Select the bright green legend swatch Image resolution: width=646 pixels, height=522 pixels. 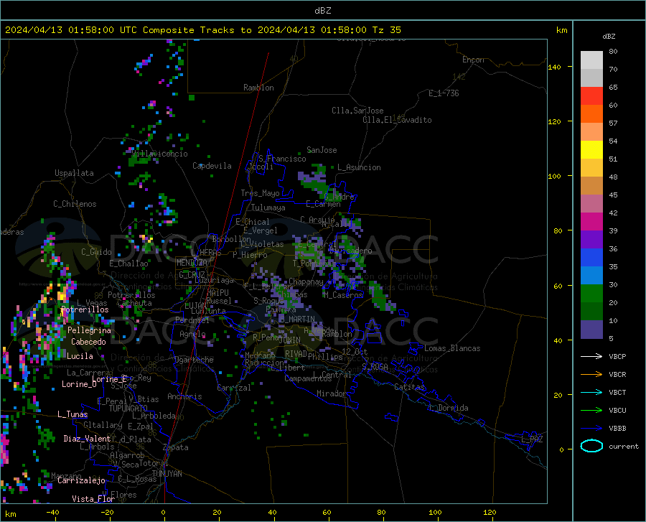click(x=591, y=294)
